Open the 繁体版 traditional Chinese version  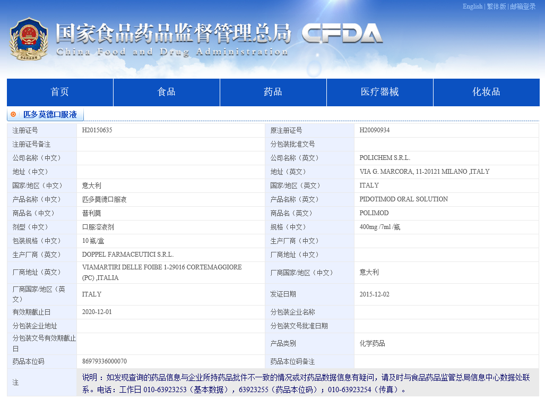coord(496,6)
